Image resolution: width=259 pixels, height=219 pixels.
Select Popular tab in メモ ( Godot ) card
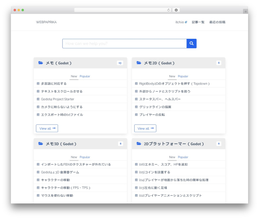85,76
